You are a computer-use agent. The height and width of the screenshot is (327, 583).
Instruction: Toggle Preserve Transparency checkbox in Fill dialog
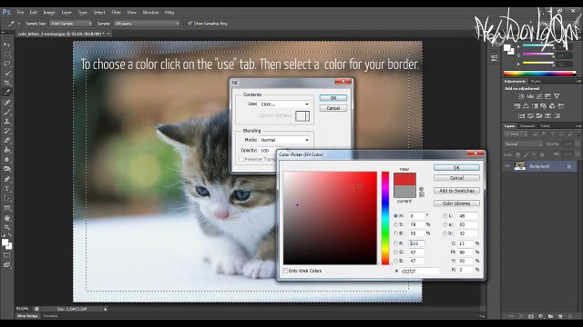[241, 160]
